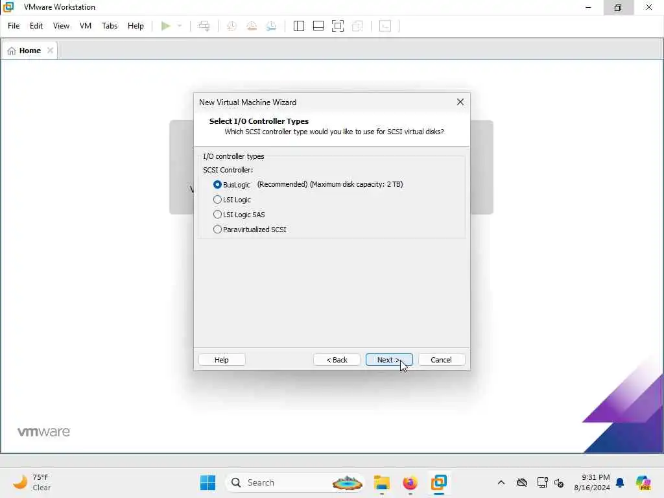Open the File menu

point(14,26)
